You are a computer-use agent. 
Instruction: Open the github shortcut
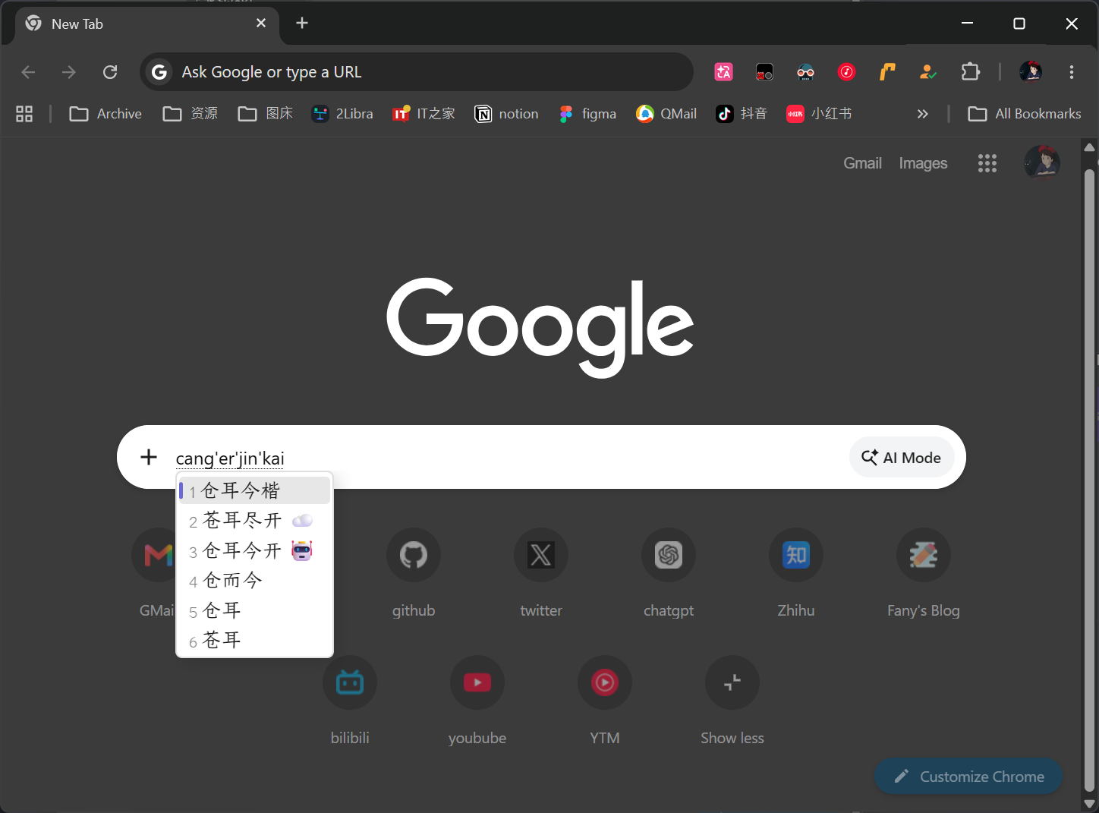(414, 575)
